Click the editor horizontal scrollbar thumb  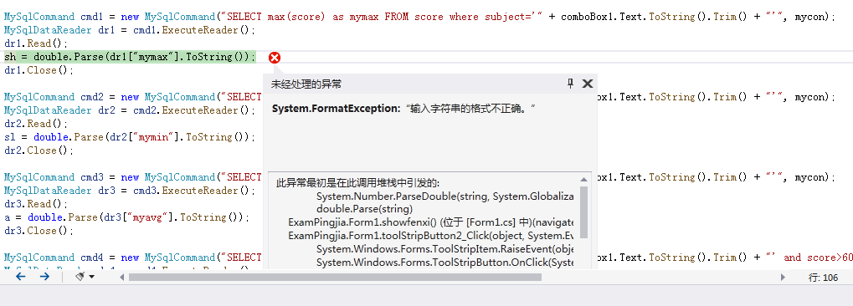[335, 278]
